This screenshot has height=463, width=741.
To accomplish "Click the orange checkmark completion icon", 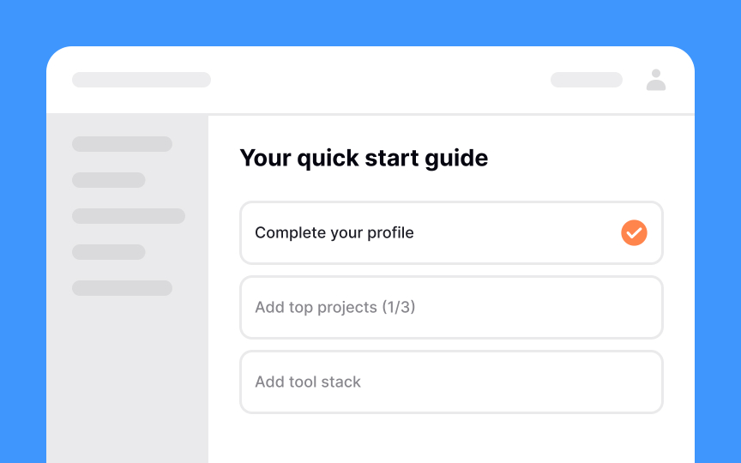I will click(x=634, y=233).
